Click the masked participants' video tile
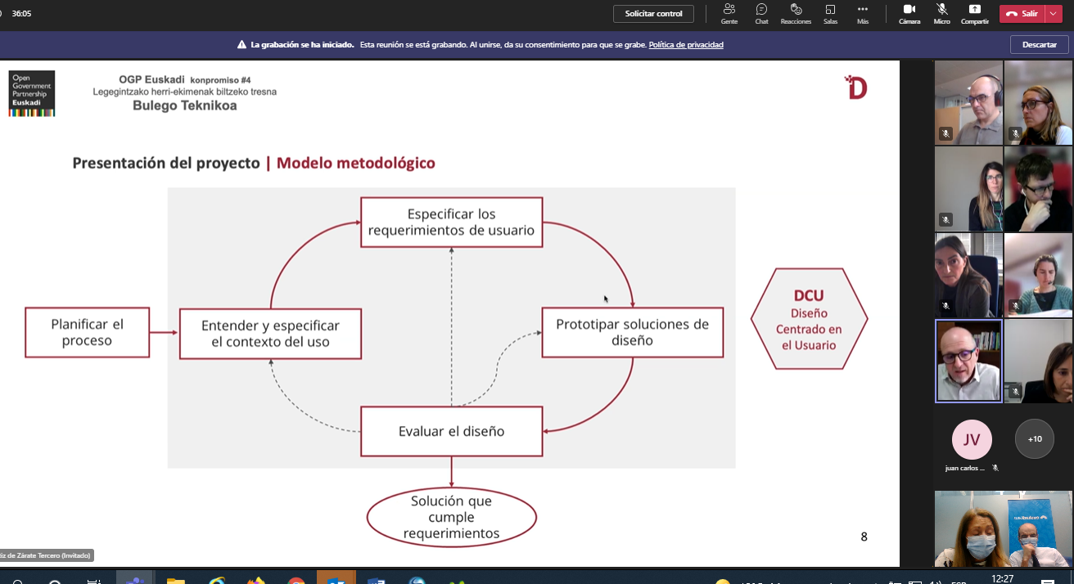 (x=1003, y=528)
